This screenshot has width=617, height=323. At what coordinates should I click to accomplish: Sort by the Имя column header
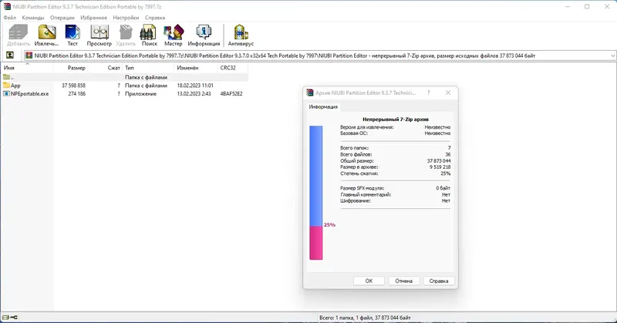click(27, 68)
